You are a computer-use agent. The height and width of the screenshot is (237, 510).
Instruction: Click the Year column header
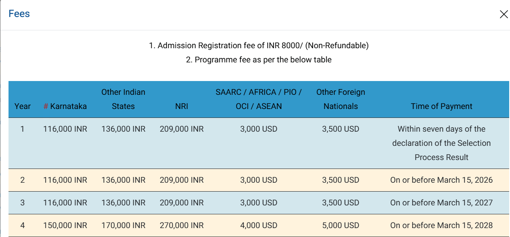22,107
